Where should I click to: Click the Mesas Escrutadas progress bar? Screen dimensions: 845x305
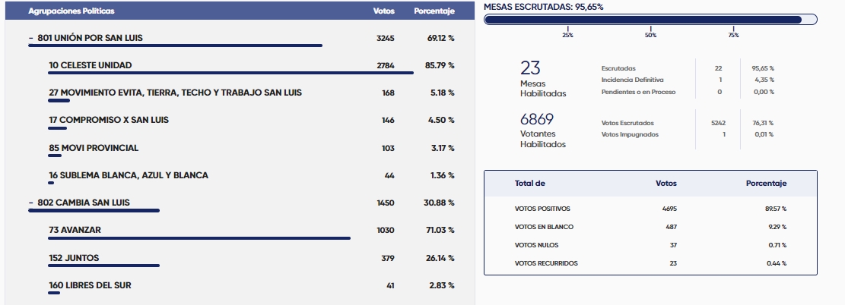pyautogui.click(x=650, y=20)
